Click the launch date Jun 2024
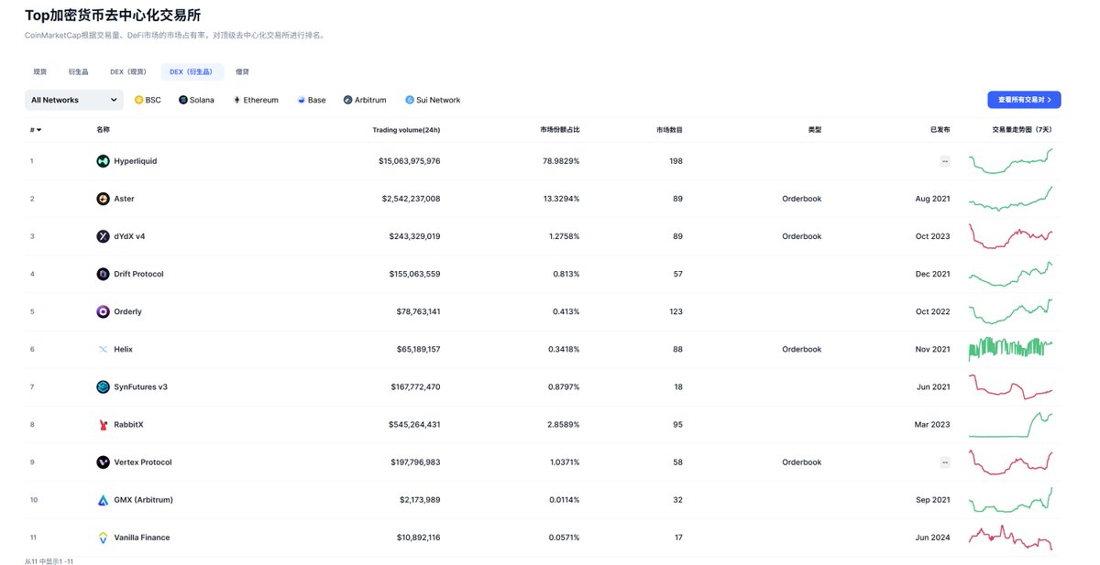The image size is (1100, 565). [933, 538]
